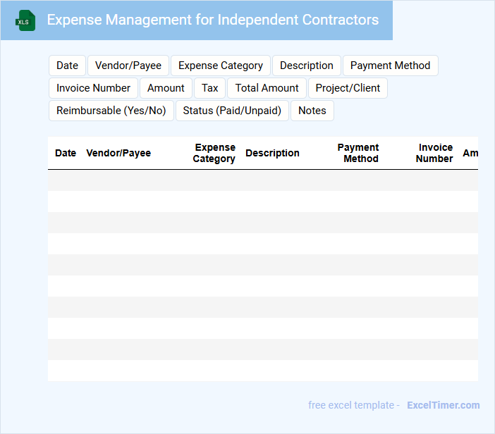The height and width of the screenshot is (434, 495).
Task: Choose the Payment Method tag
Action: point(390,66)
